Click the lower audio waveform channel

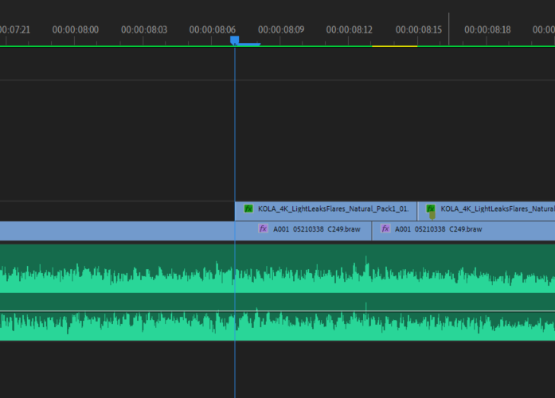[x=277, y=317]
